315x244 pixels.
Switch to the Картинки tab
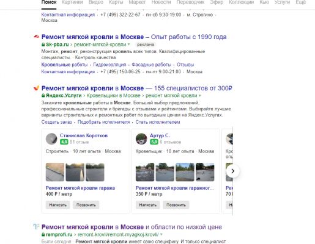[72, 2]
